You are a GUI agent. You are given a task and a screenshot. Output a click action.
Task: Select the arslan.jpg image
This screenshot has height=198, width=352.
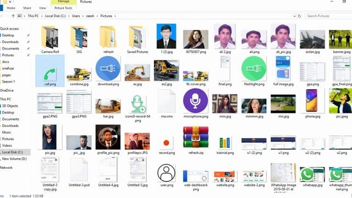312,42
